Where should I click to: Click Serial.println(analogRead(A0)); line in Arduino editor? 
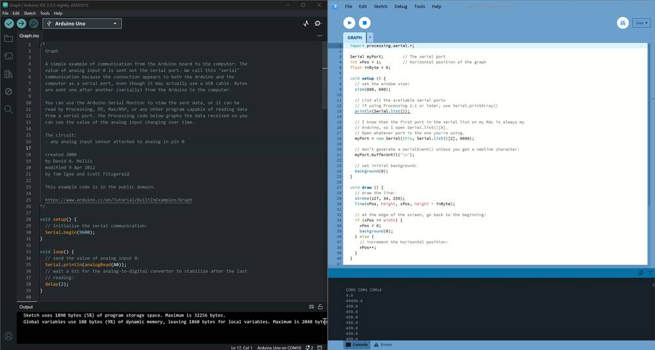pyautogui.click(x=86, y=264)
